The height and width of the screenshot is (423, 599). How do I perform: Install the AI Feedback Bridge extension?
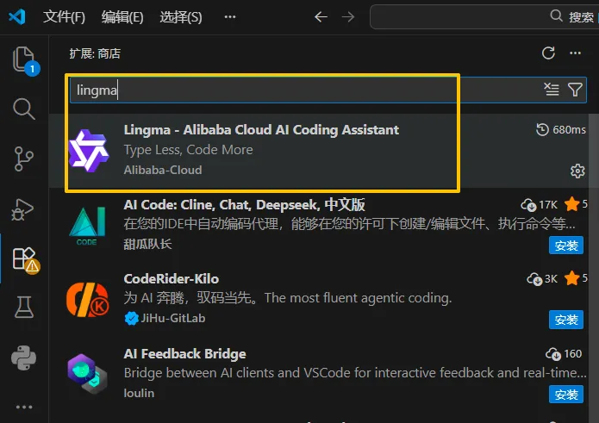tap(566, 395)
